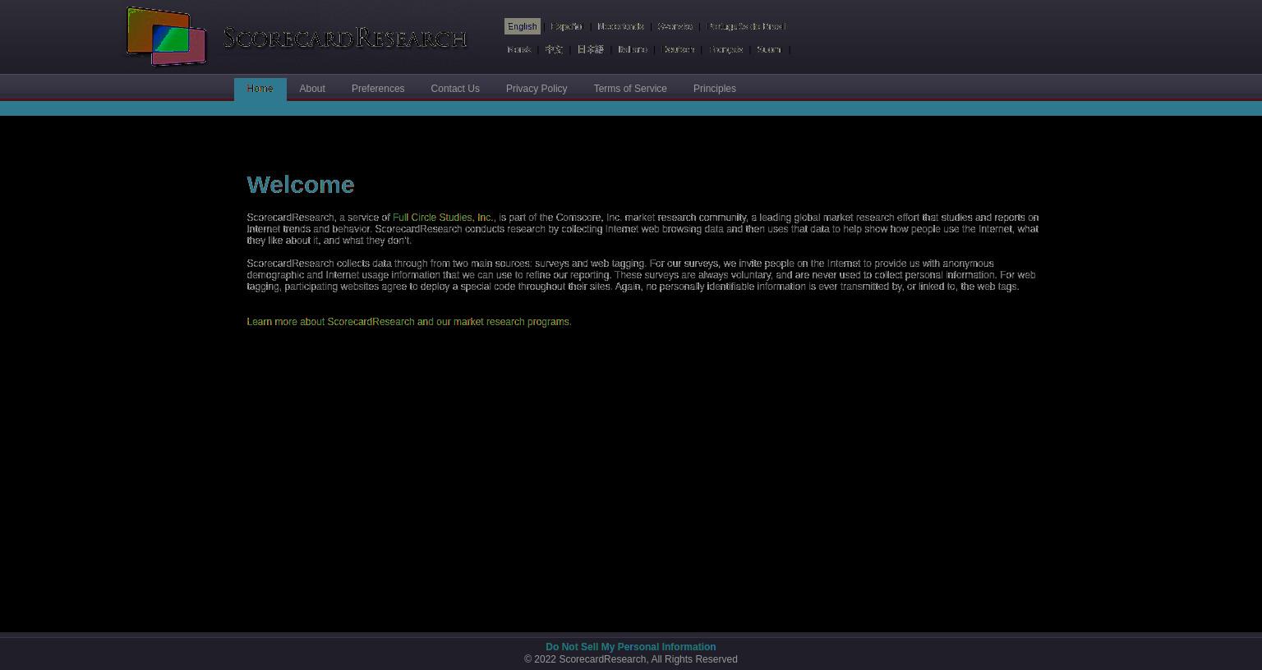This screenshot has height=670, width=1262.
Task: View the Terms of Service
Action: click(630, 89)
